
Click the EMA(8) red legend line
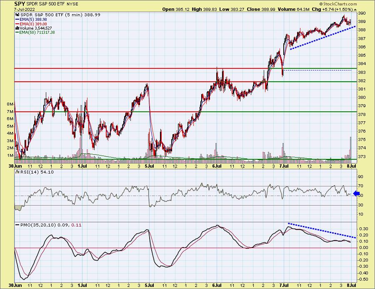point(17,24)
